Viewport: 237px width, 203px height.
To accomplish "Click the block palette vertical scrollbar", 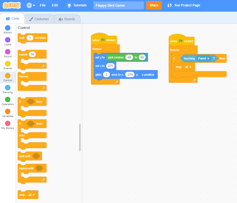I will point(80,137).
